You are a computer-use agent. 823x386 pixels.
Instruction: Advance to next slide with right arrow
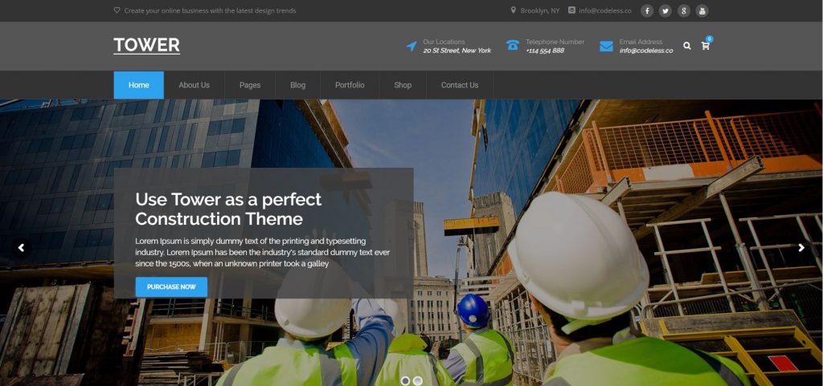coord(801,248)
